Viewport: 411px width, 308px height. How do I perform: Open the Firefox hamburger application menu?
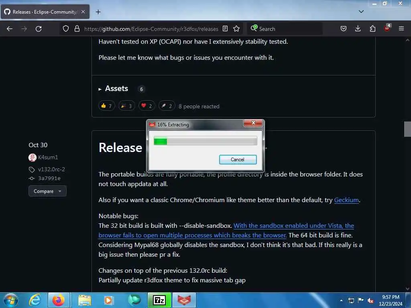401,29
